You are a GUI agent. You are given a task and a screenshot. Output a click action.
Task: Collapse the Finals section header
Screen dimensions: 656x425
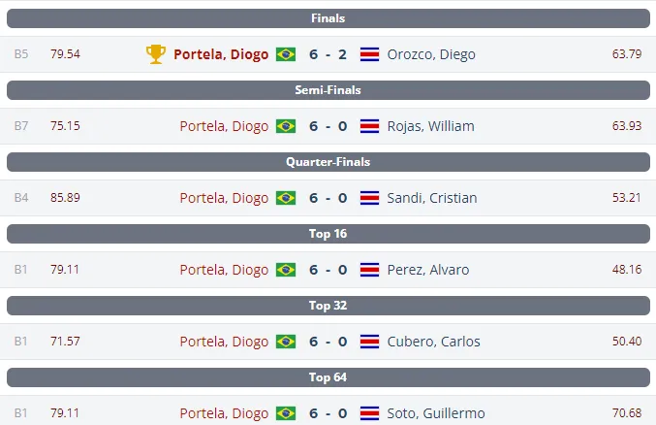click(x=328, y=18)
